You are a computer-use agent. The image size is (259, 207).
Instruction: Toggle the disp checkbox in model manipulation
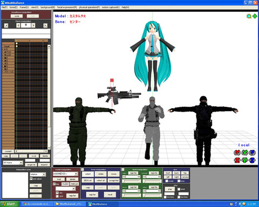pyautogui.click(x=54, y=184)
